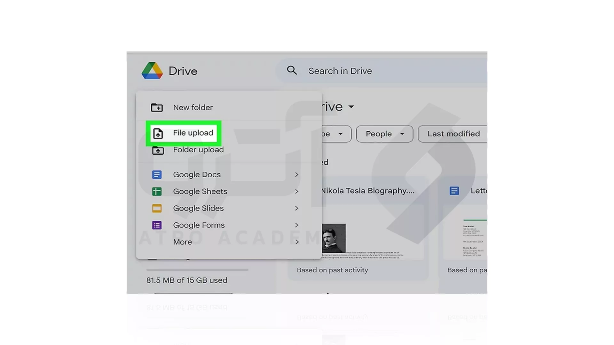Open the People filter dropdown
The width and height of the screenshot is (614, 345).
384,134
